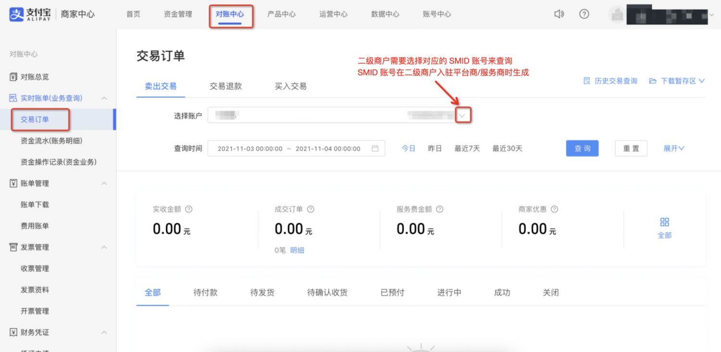Expand more filters via 展开
This screenshot has height=352, width=721.
tap(674, 148)
